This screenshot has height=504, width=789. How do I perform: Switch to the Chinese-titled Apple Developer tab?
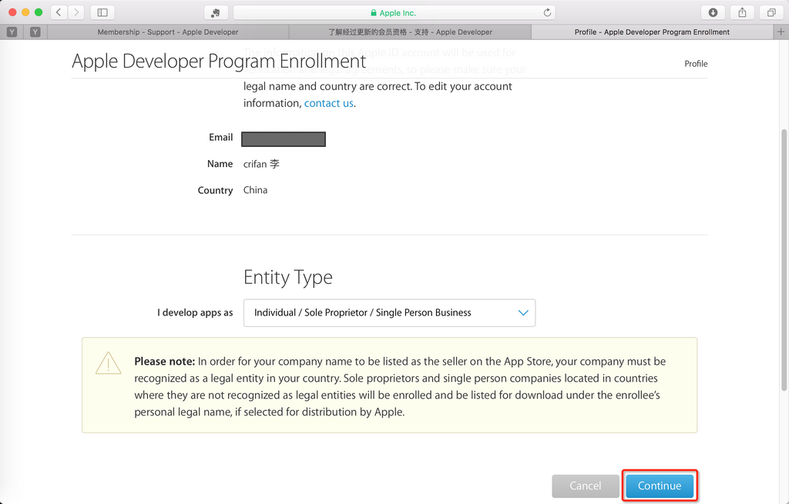(x=410, y=32)
